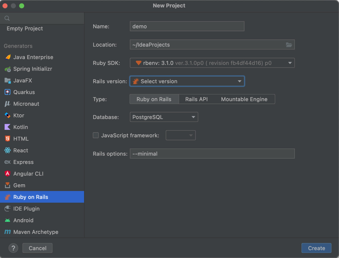The image size is (339, 258).
Task: Open help with the question mark button
Action: [x=13, y=248]
